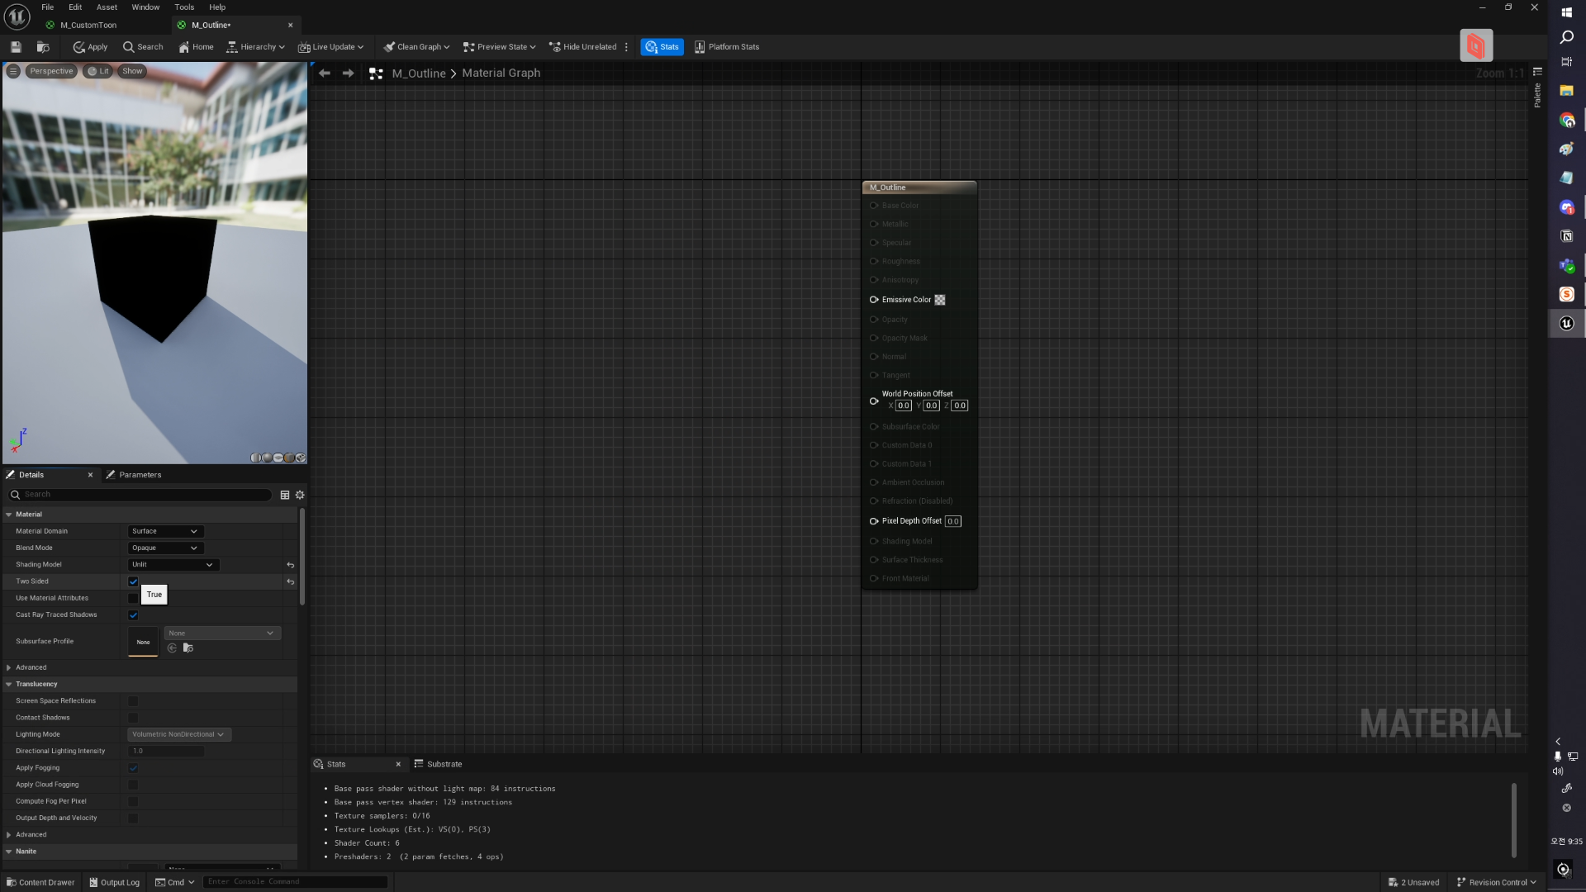Image resolution: width=1586 pixels, height=892 pixels.
Task: Enable Use Material Attributes checkbox
Action: click(133, 598)
